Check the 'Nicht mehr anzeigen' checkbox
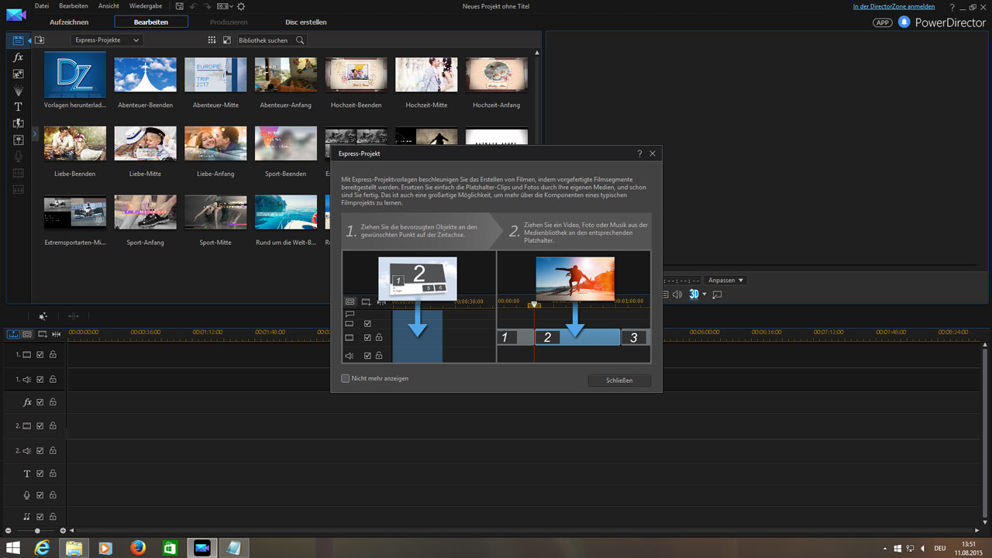992x558 pixels. 346,379
